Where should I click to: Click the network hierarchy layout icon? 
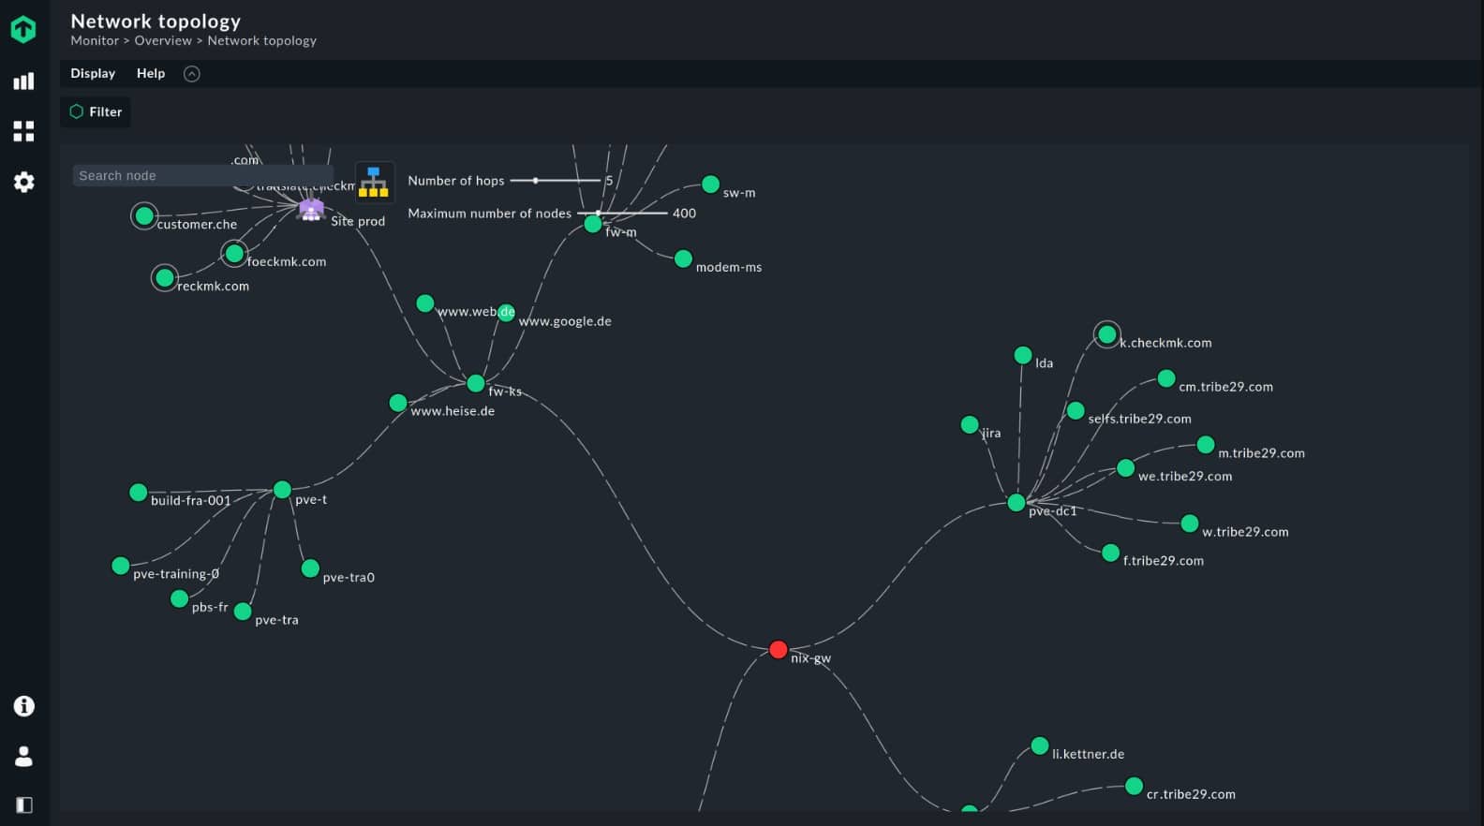[374, 182]
